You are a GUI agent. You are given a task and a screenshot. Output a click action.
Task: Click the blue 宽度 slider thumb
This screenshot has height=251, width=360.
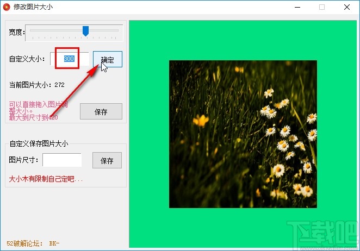tap(85, 31)
